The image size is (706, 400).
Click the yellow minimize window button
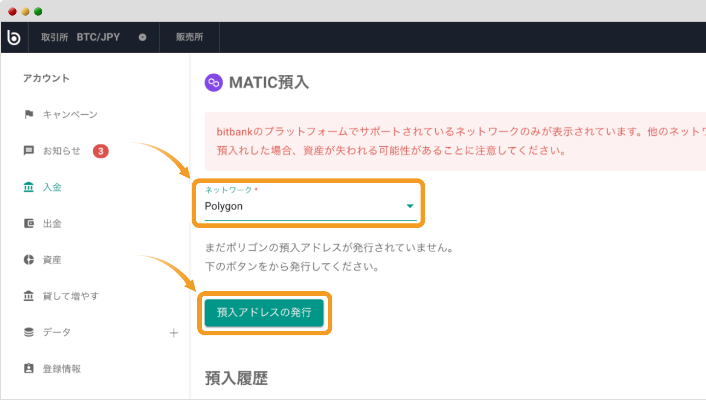25,11
